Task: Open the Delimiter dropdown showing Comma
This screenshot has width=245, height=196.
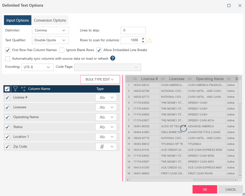Action: (50, 30)
